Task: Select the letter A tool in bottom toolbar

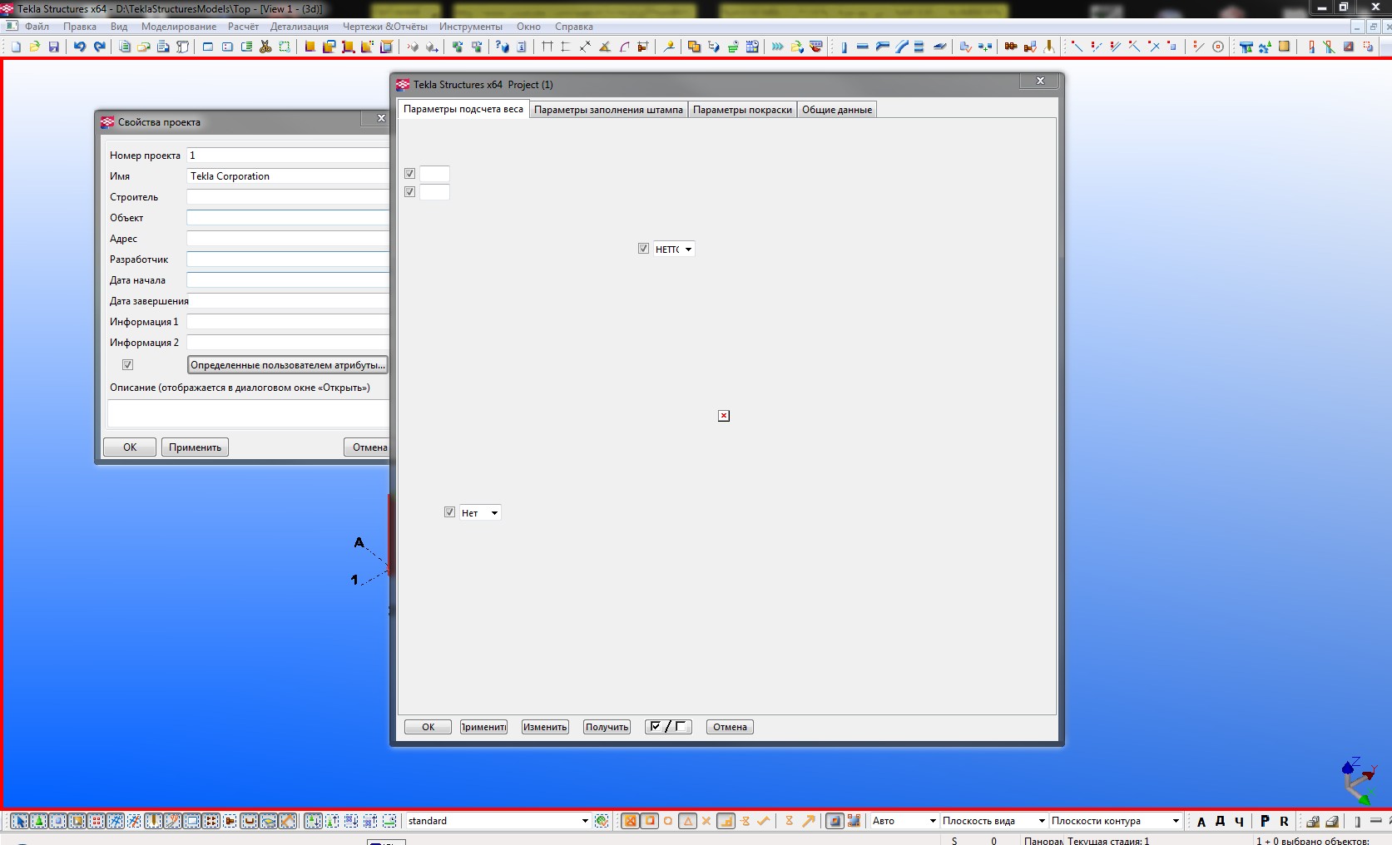Action: click(x=1201, y=821)
